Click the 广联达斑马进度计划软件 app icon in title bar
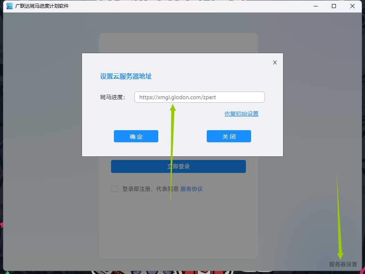365x274 pixels. (x=10, y=6)
